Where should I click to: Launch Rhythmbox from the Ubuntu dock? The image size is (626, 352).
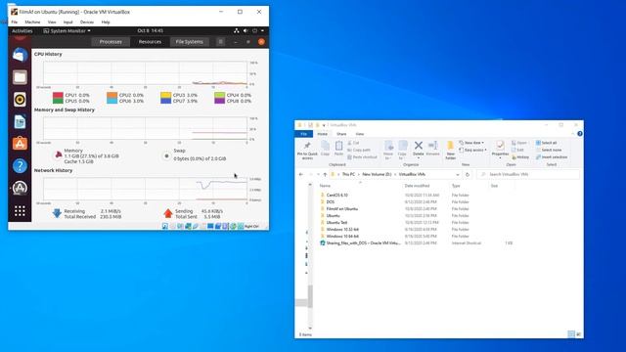[20, 100]
